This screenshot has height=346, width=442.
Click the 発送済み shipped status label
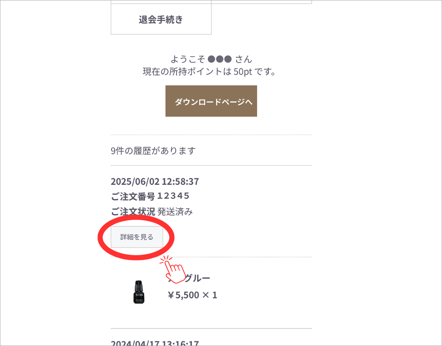(x=175, y=212)
